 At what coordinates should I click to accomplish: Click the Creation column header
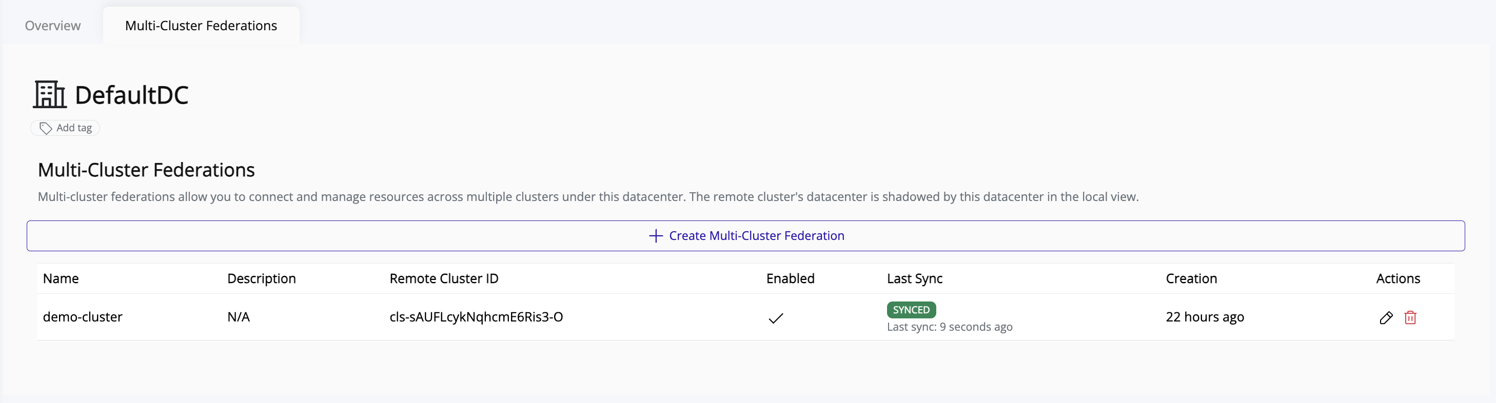point(1191,279)
